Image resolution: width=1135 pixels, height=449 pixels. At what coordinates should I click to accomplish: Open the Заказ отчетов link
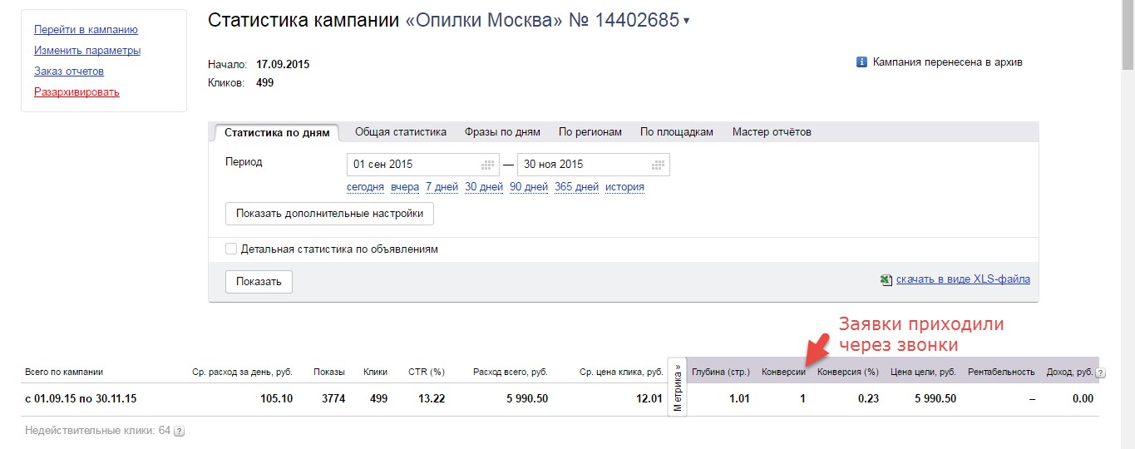coord(69,72)
